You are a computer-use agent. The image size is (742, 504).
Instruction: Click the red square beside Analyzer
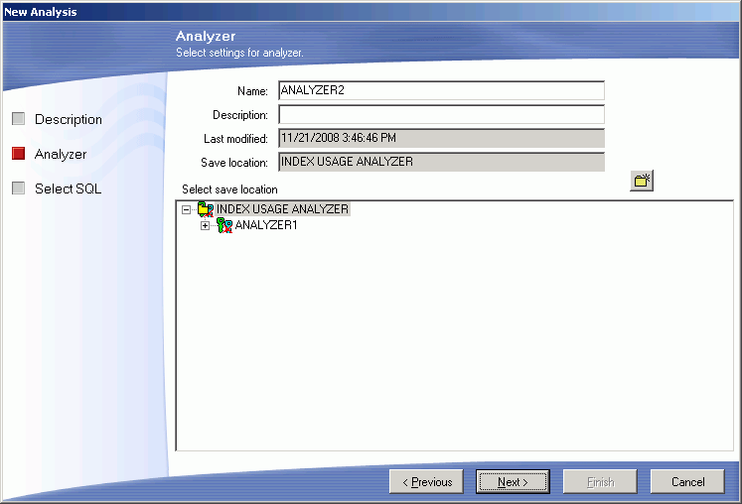(19, 153)
